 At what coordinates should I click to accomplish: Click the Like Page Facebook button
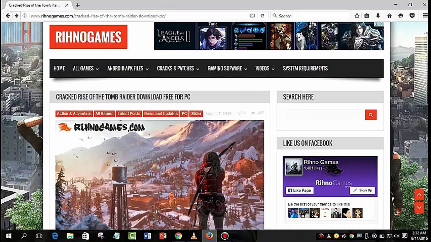(x=299, y=190)
